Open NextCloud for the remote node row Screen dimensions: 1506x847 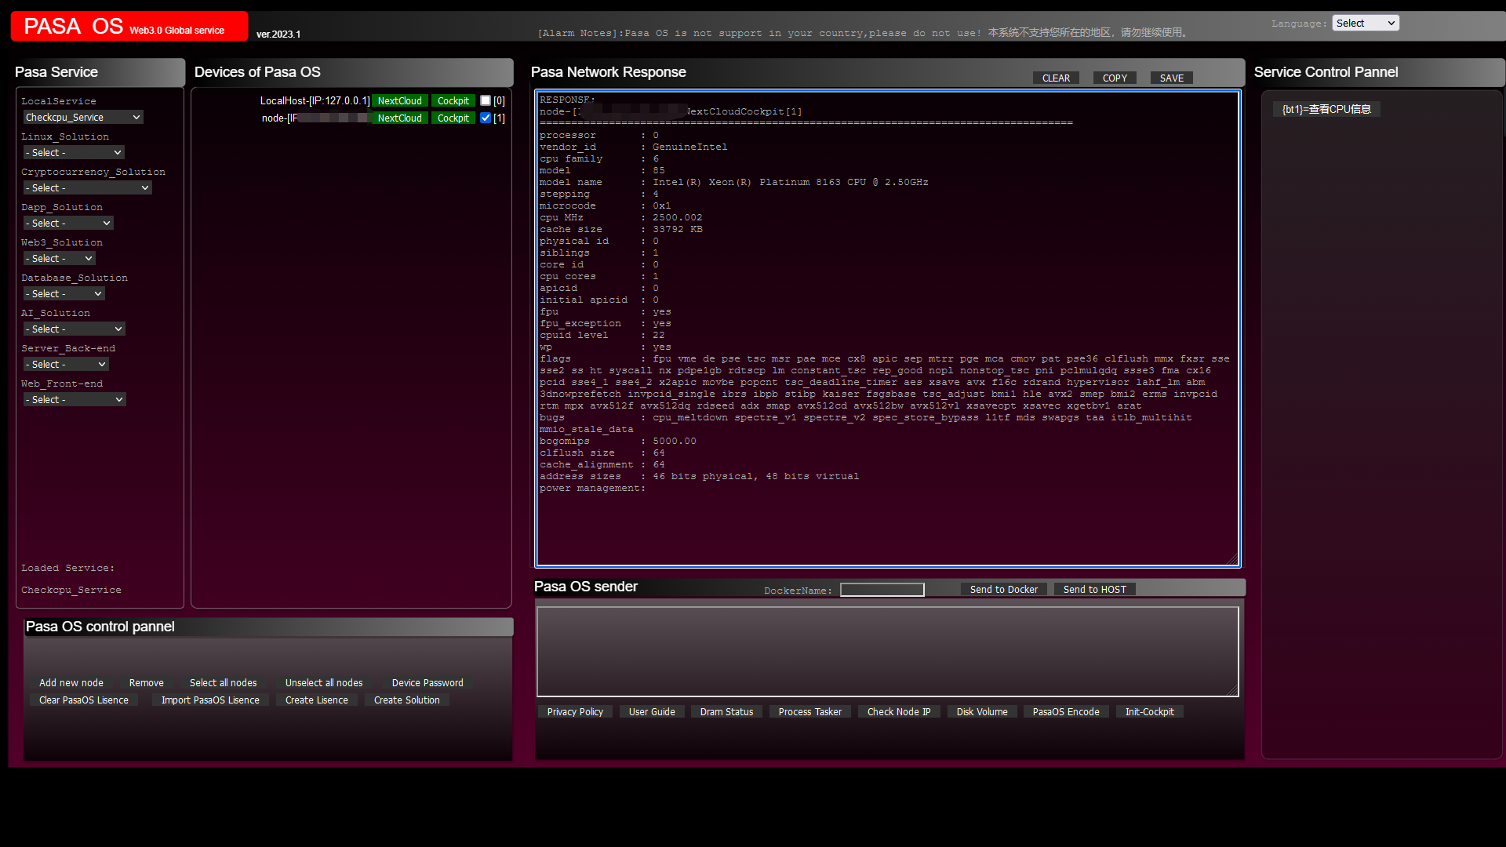pos(400,118)
